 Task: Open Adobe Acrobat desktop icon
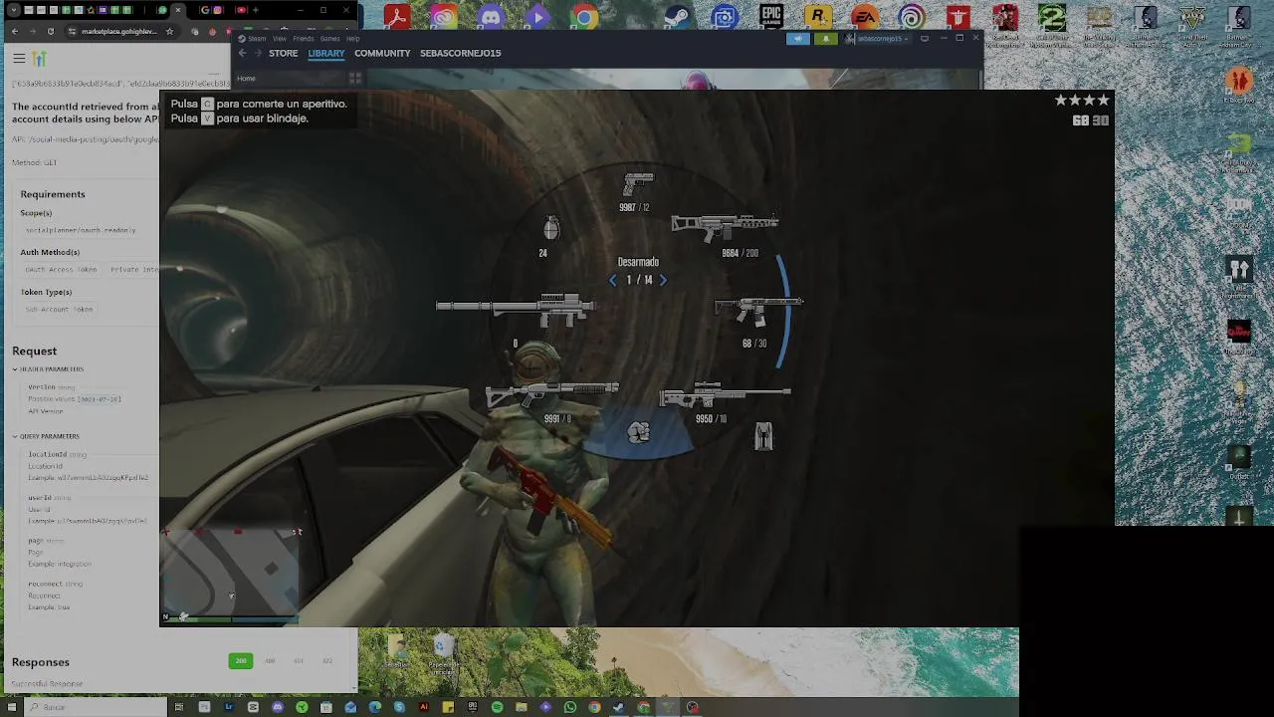tap(397, 17)
